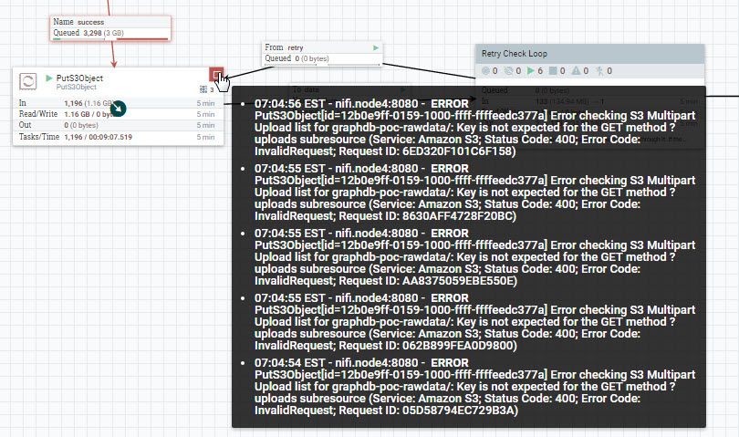Select the Retry Check Loop group title

tap(515, 54)
